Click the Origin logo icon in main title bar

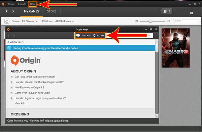point(3,4)
